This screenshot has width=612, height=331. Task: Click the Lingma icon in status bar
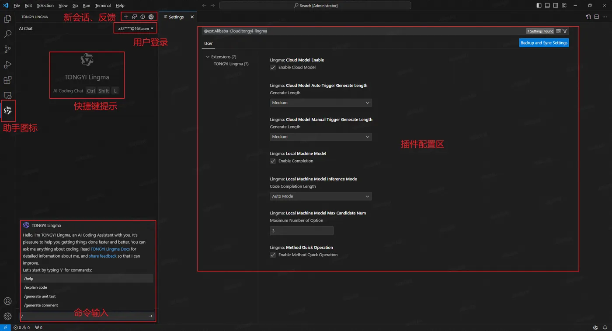(595, 328)
